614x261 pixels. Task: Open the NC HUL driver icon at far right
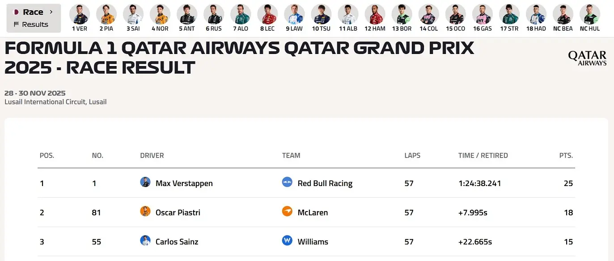[x=589, y=14]
